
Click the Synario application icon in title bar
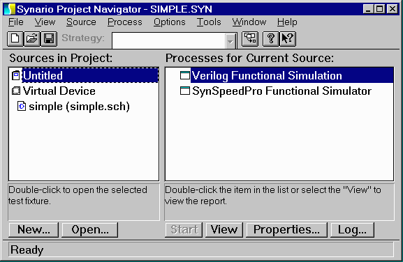[x=9, y=9]
